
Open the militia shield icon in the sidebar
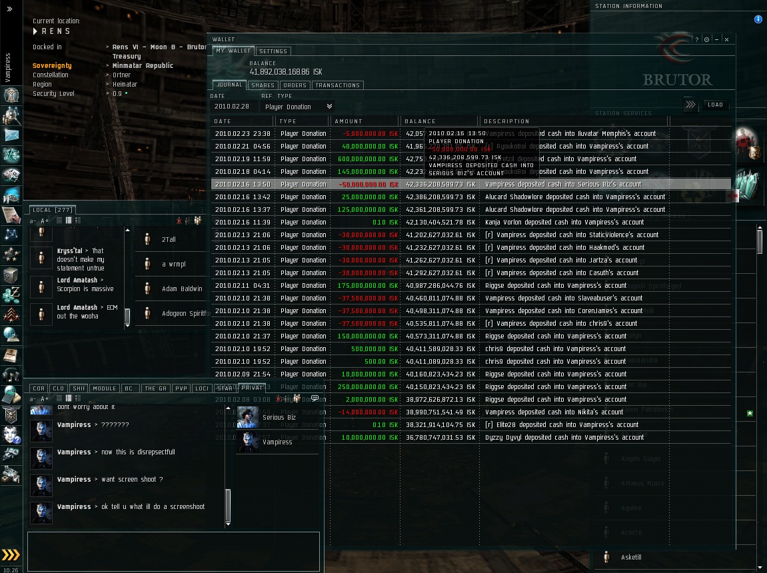(11, 415)
